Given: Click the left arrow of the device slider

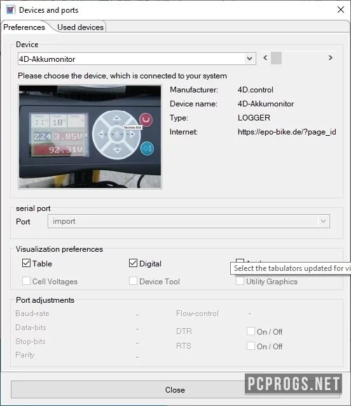Looking at the screenshot, I should point(265,58).
